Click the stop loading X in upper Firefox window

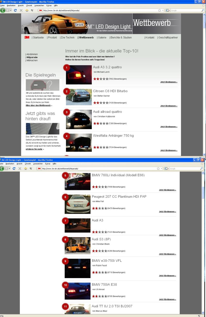21,10
